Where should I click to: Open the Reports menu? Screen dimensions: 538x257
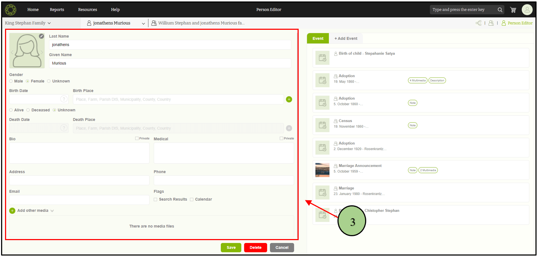[x=57, y=10]
